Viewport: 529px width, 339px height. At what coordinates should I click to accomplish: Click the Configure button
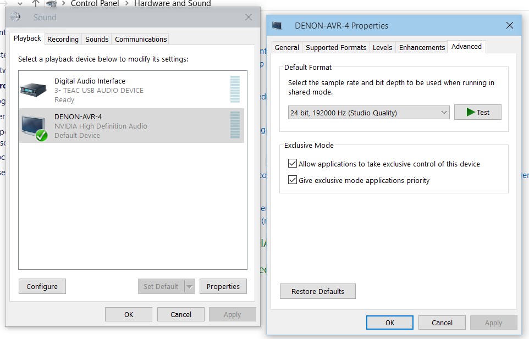42,286
